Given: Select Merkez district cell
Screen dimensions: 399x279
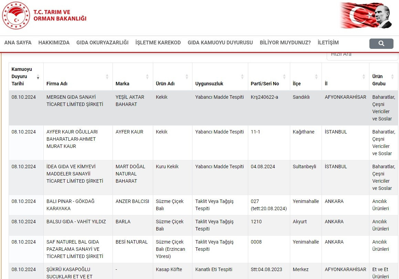Looking at the screenshot, I should [306, 271].
